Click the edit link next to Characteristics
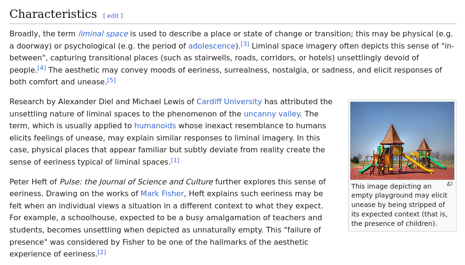 coord(113,16)
